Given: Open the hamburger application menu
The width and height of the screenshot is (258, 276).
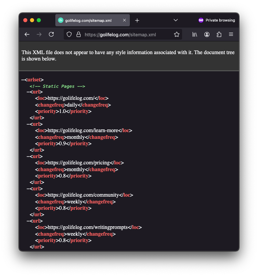Looking at the screenshot, I should click(x=231, y=34).
